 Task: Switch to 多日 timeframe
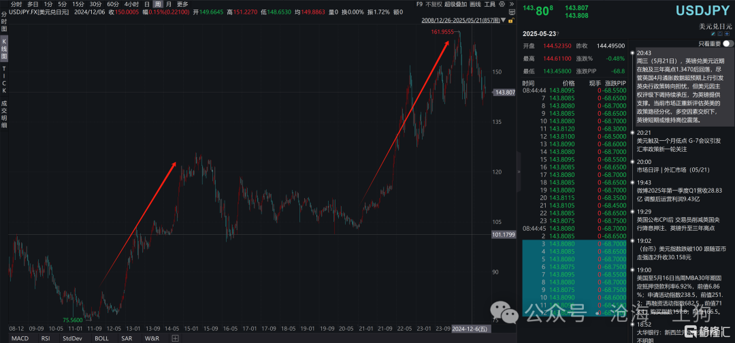click(x=33, y=4)
